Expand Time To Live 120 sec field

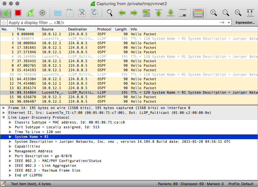point(10,132)
